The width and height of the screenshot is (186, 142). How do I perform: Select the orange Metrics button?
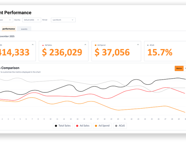[x=179, y=68]
